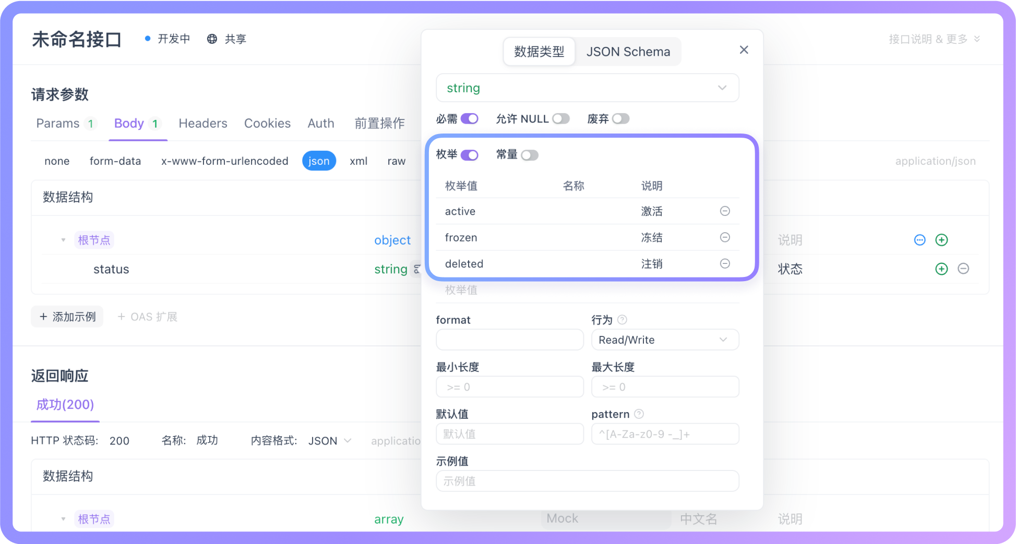Focus the 最小长度 input field
The width and height of the screenshot is (1016, 544).
(510, 387)
